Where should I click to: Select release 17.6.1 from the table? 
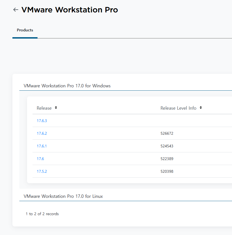pos(42,146)
